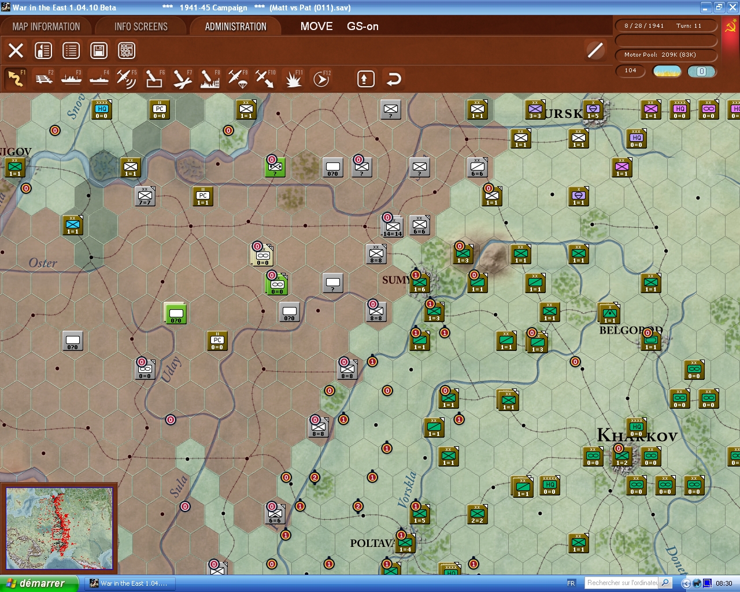Select the 2=2 unit counter
The width and height of the screenshot is (740, 592).
tap(478, 514)
